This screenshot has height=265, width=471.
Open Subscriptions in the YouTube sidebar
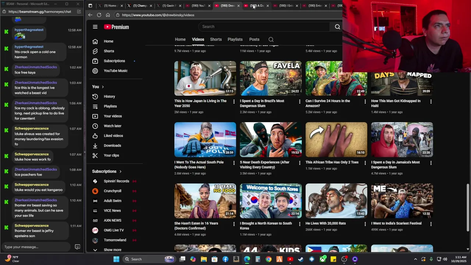(x=114, y=61)
